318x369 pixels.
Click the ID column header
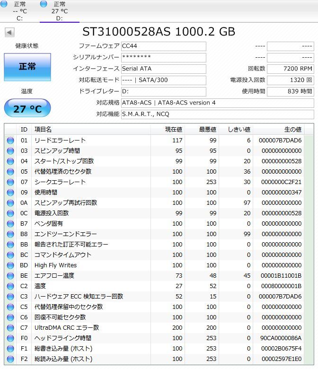(24, 130)
